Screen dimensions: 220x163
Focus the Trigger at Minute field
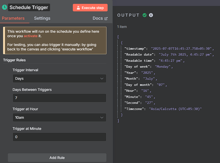pos(60,137)
